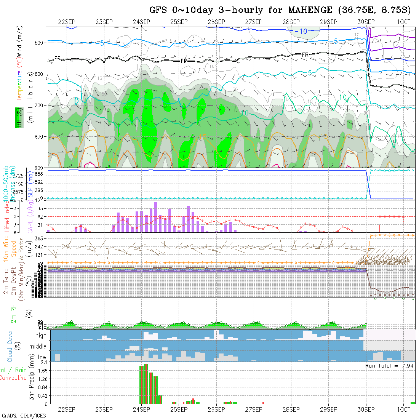Click the 2m RH axis label
This screenshot has width=419, height=419.
point(13,313)
